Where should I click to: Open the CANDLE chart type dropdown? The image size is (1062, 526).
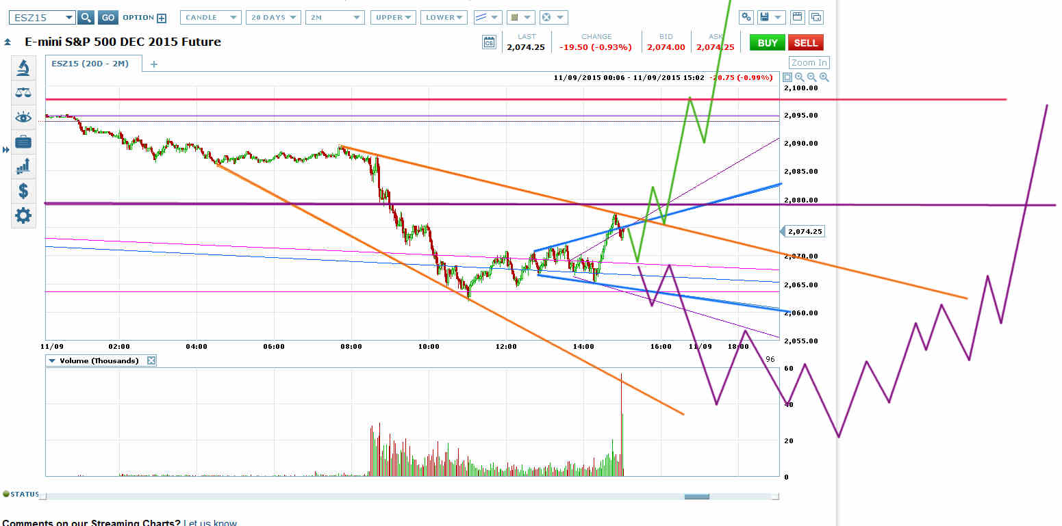tap(211, 18)
